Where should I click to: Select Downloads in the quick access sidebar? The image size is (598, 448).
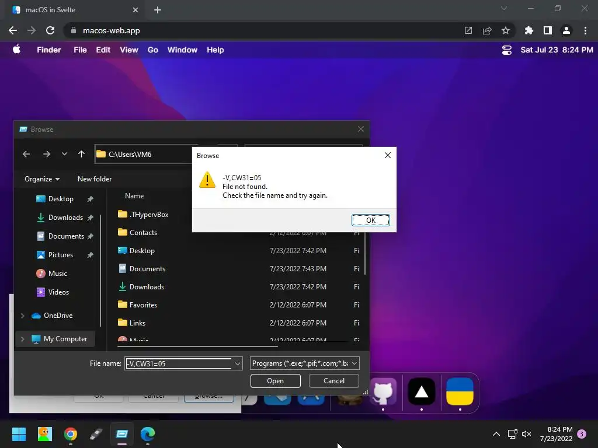(65, 218)
